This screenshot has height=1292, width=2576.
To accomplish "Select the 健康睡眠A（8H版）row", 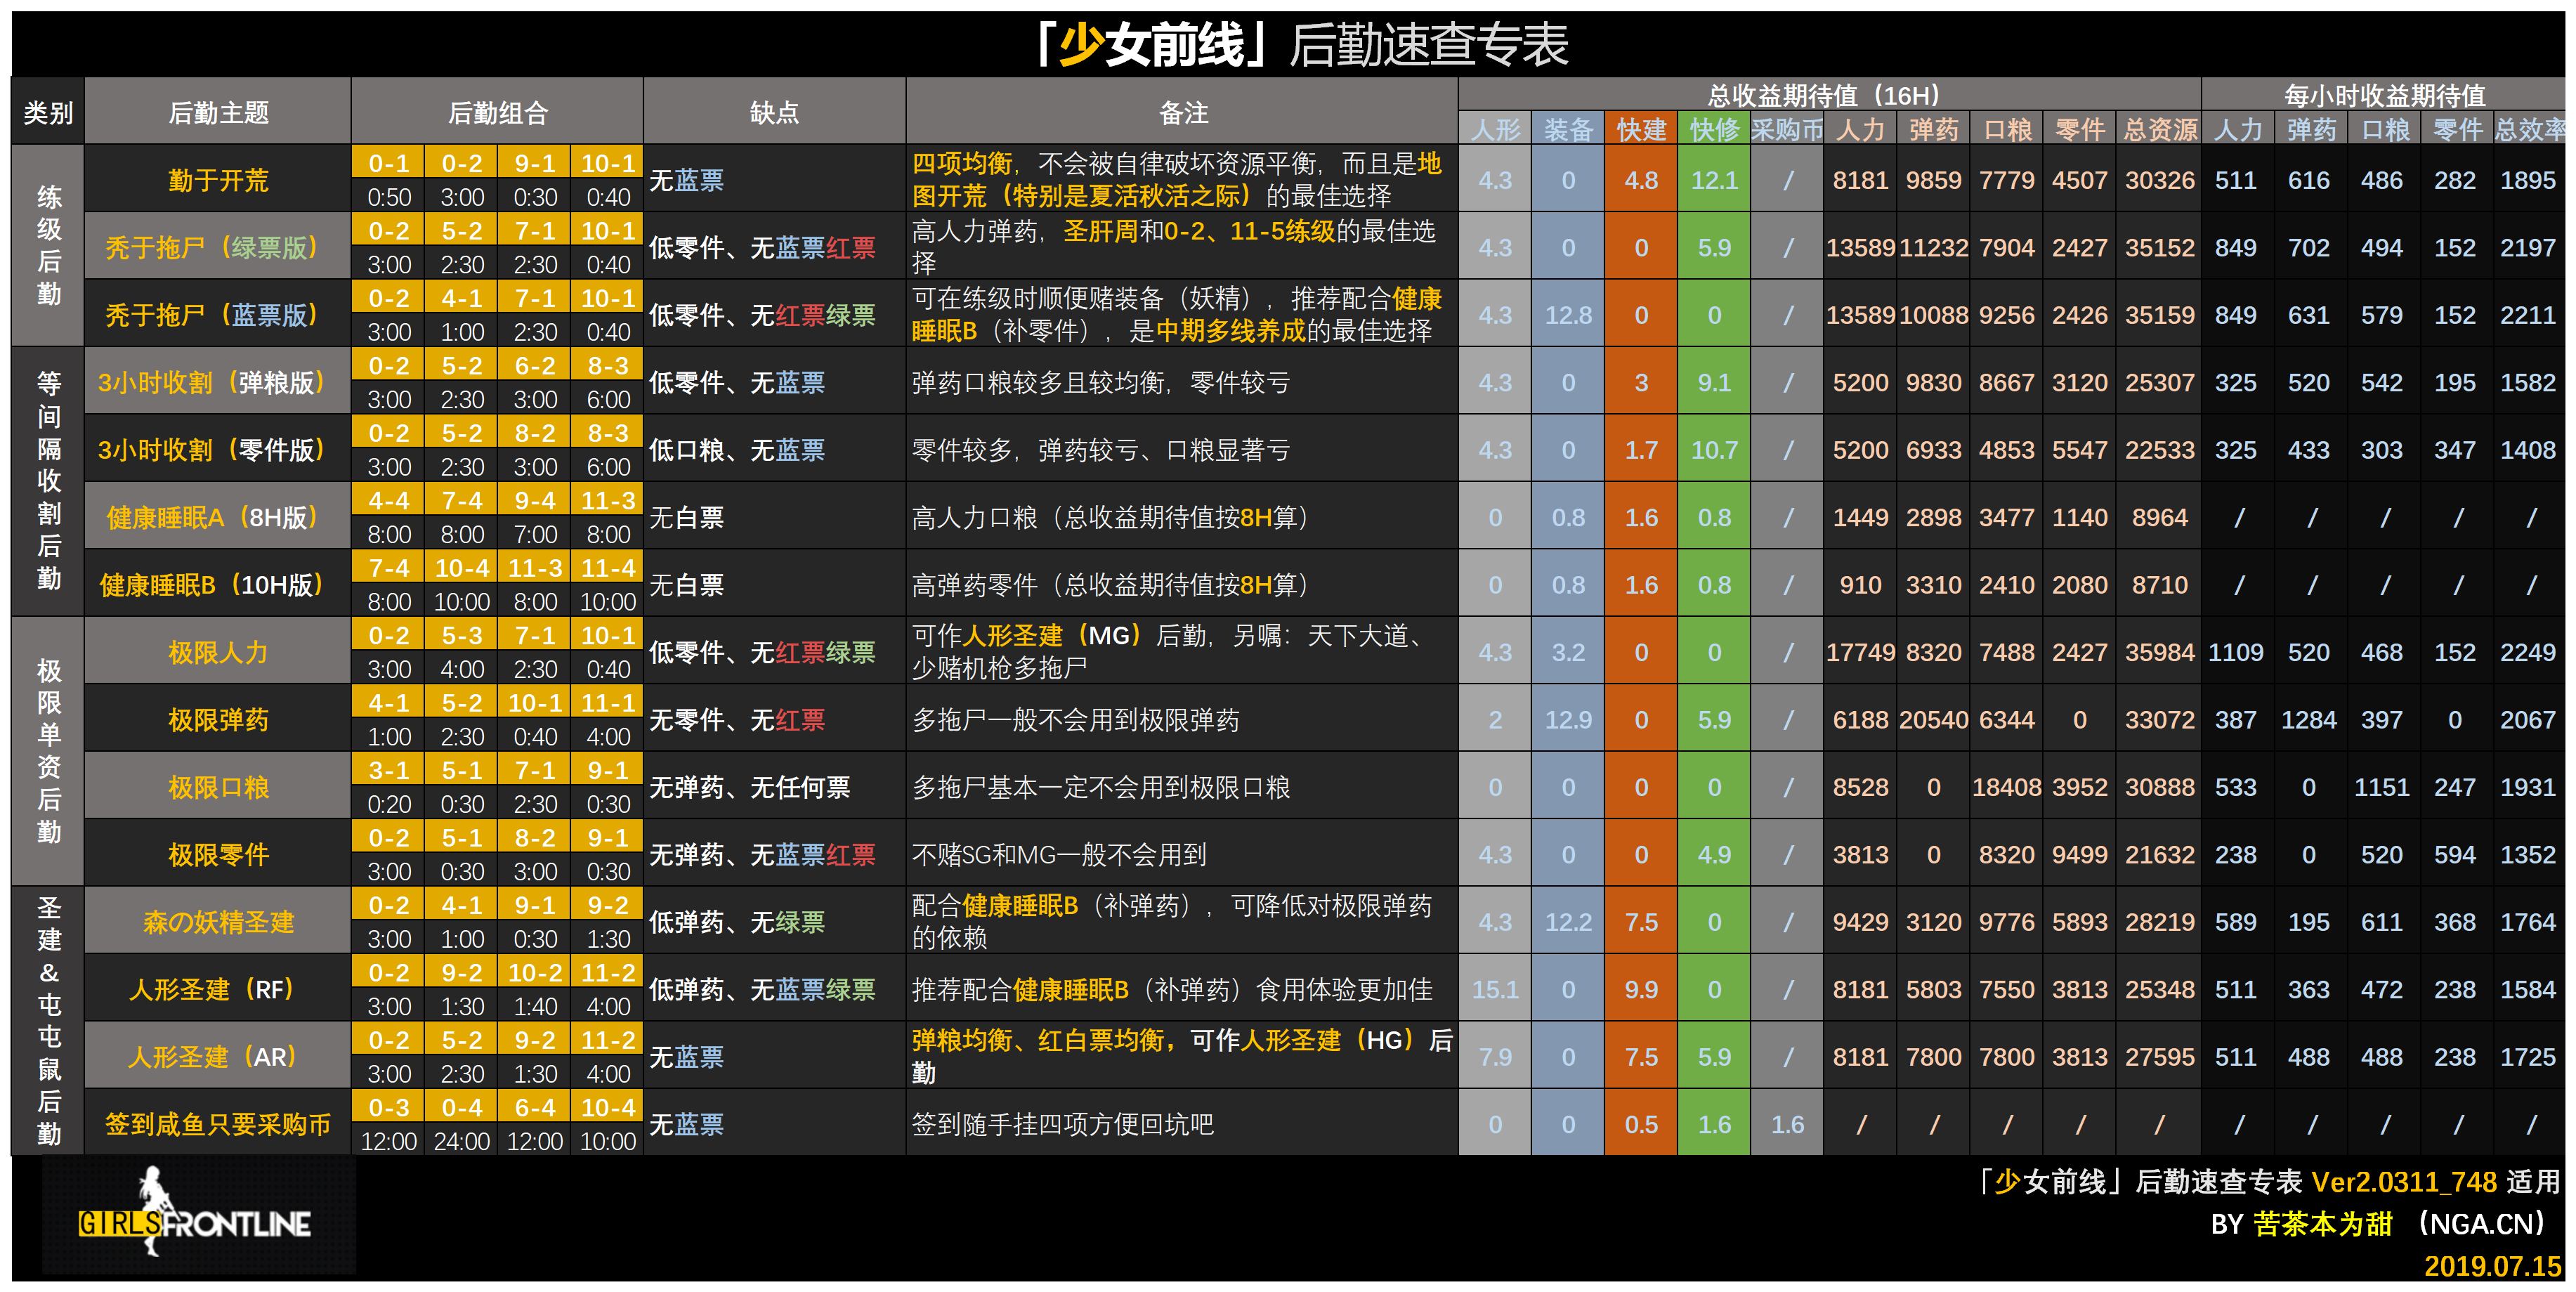I will pos(216,516).
